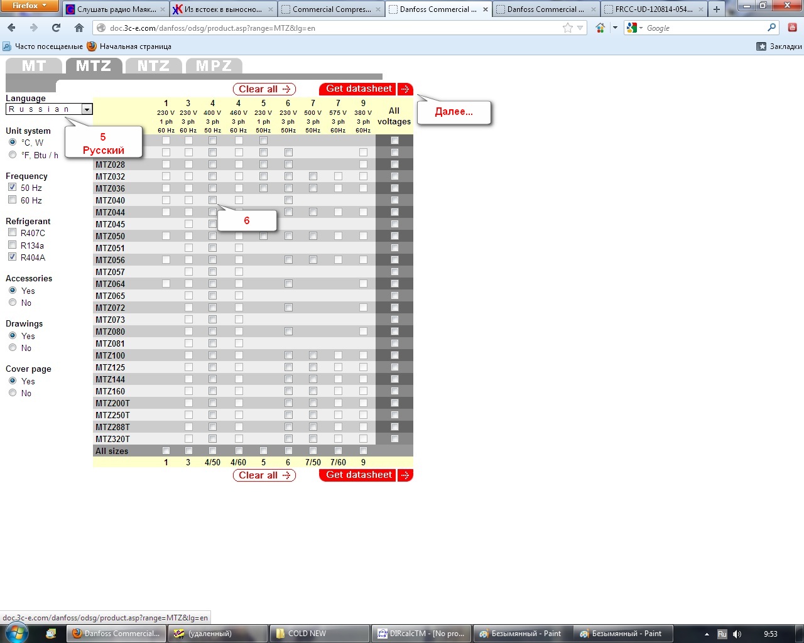Select Celsius and Watt unit system

(13, 143)
